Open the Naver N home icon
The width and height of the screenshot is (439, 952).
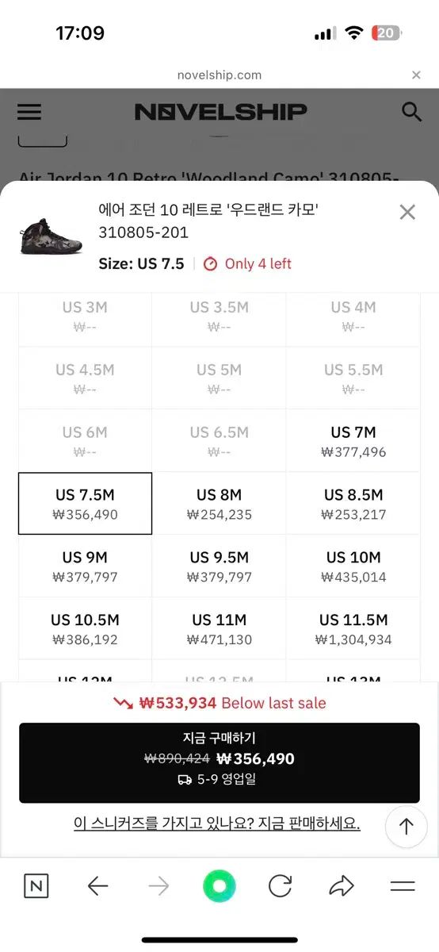pos(36,886)
